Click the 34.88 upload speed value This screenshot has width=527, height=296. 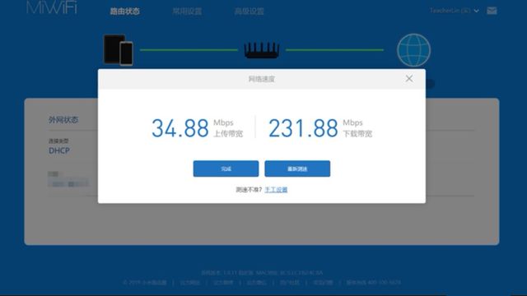180,128
